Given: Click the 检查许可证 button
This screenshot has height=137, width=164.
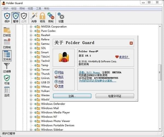Looking at the screenshot, I should [x=115, y=96].
